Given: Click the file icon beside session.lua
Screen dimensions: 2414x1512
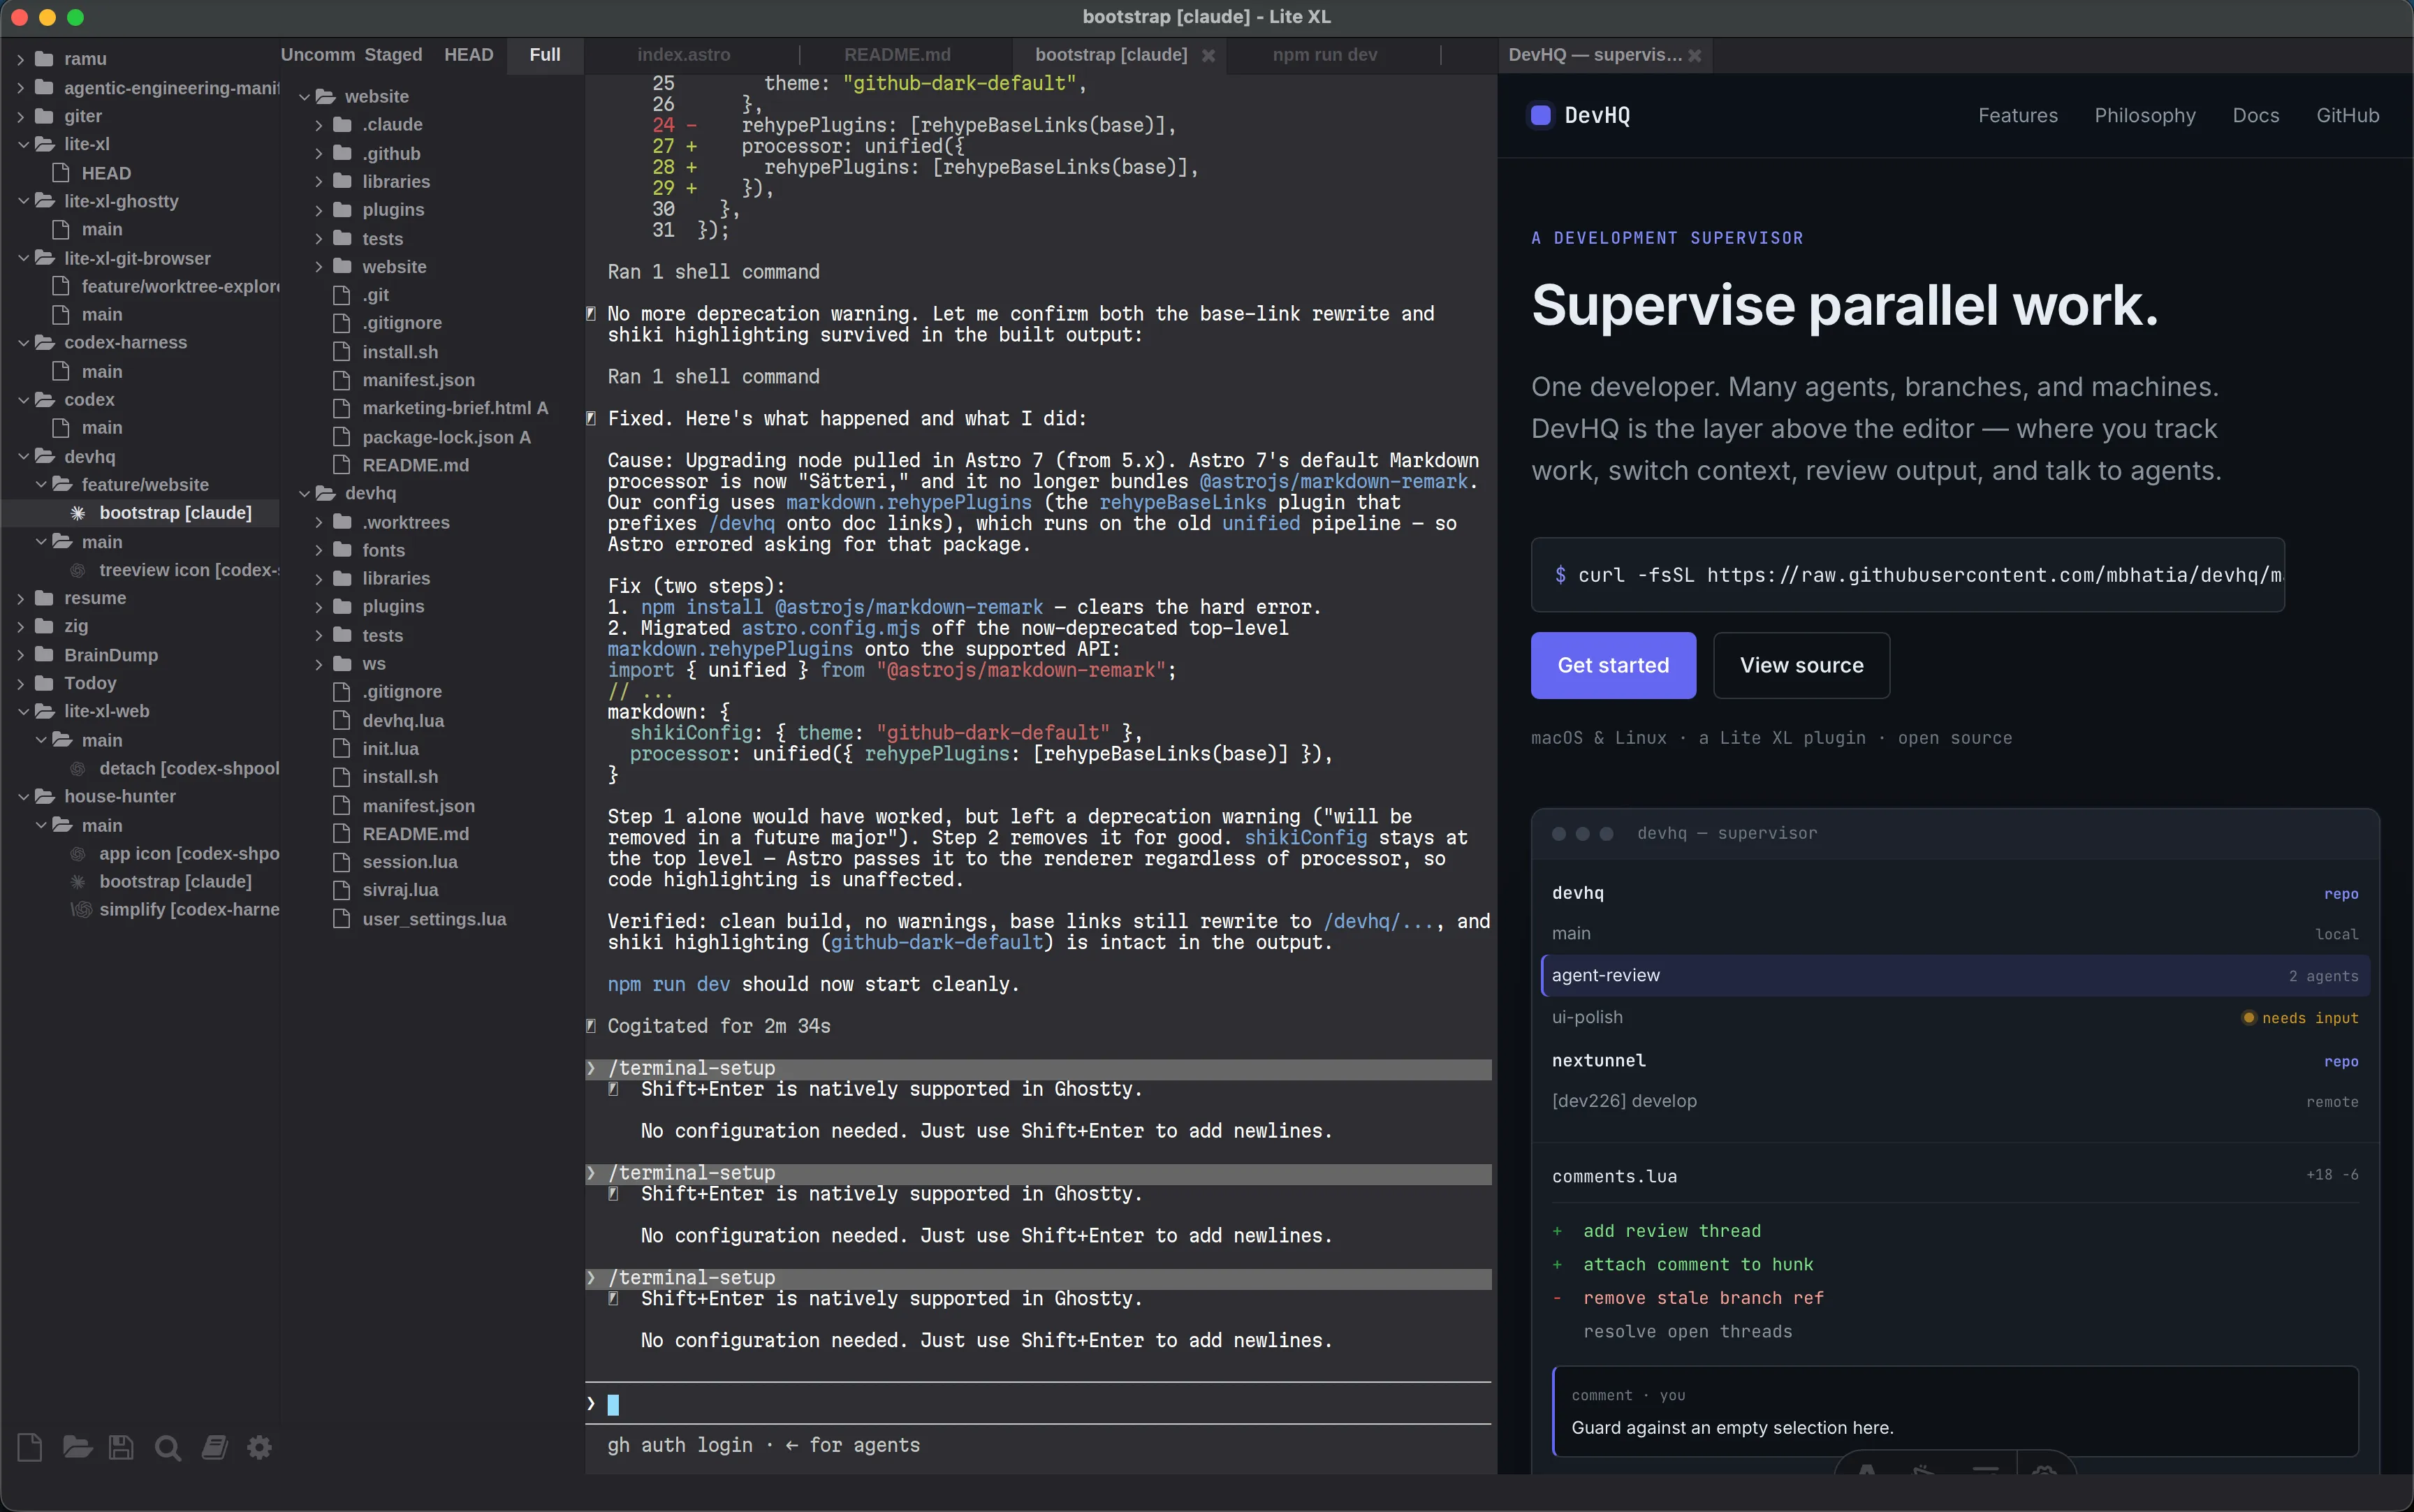Looking at the screenshot, I should click(x=342, y=862).
